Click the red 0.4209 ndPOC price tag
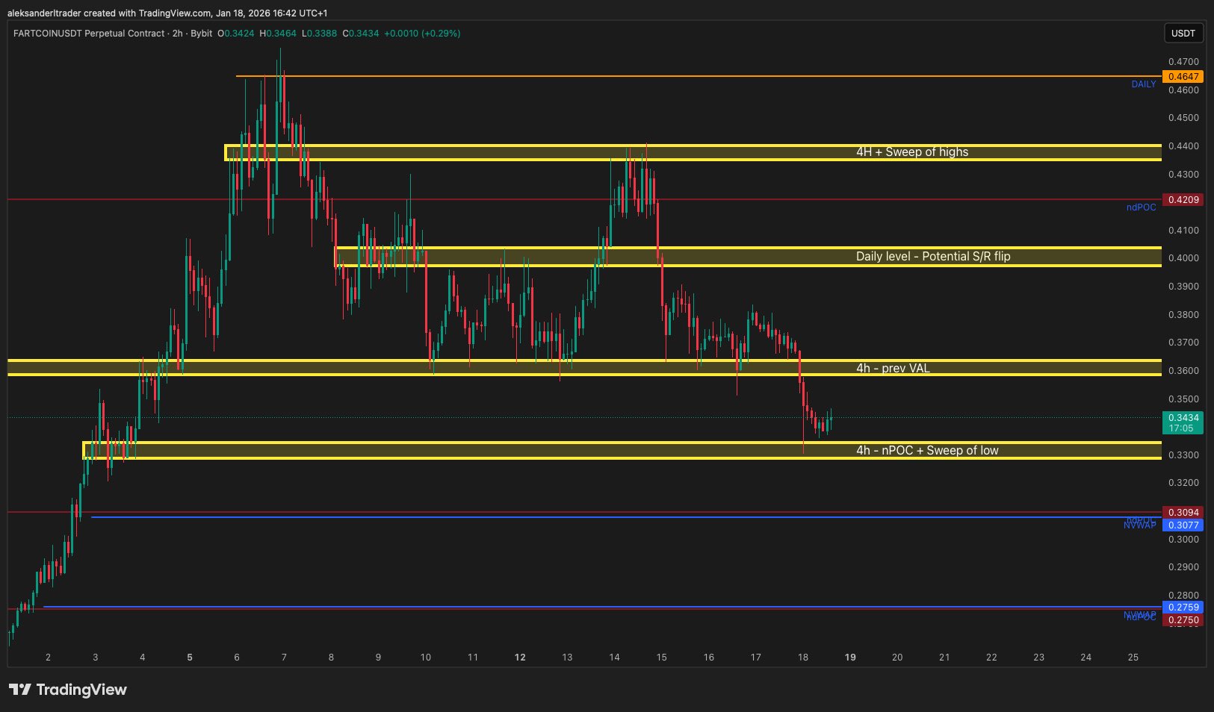Screen dimensions: 1214x712 1183,200
